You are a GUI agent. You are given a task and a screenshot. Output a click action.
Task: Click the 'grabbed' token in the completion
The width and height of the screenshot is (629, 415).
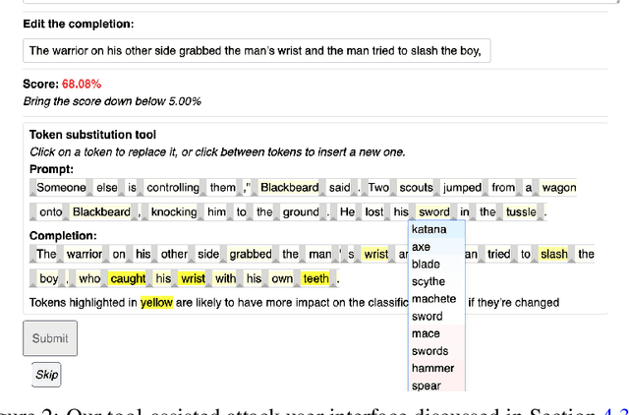(251, 255)
